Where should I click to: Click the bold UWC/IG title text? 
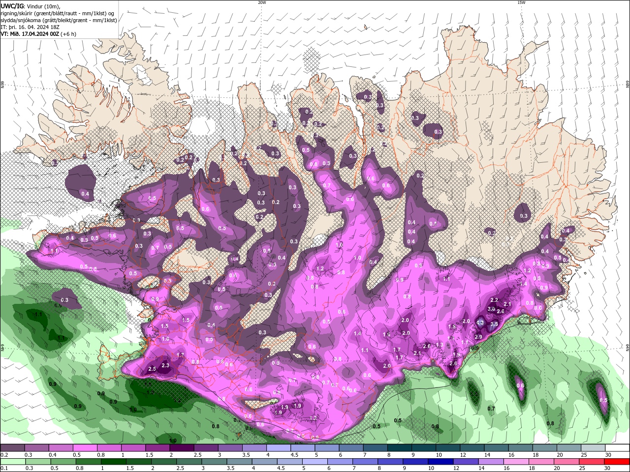(x=12, y=6)
